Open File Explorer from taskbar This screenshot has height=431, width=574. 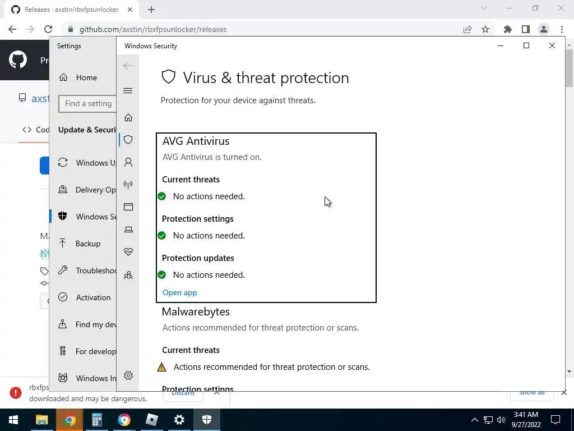click(41, 420)
